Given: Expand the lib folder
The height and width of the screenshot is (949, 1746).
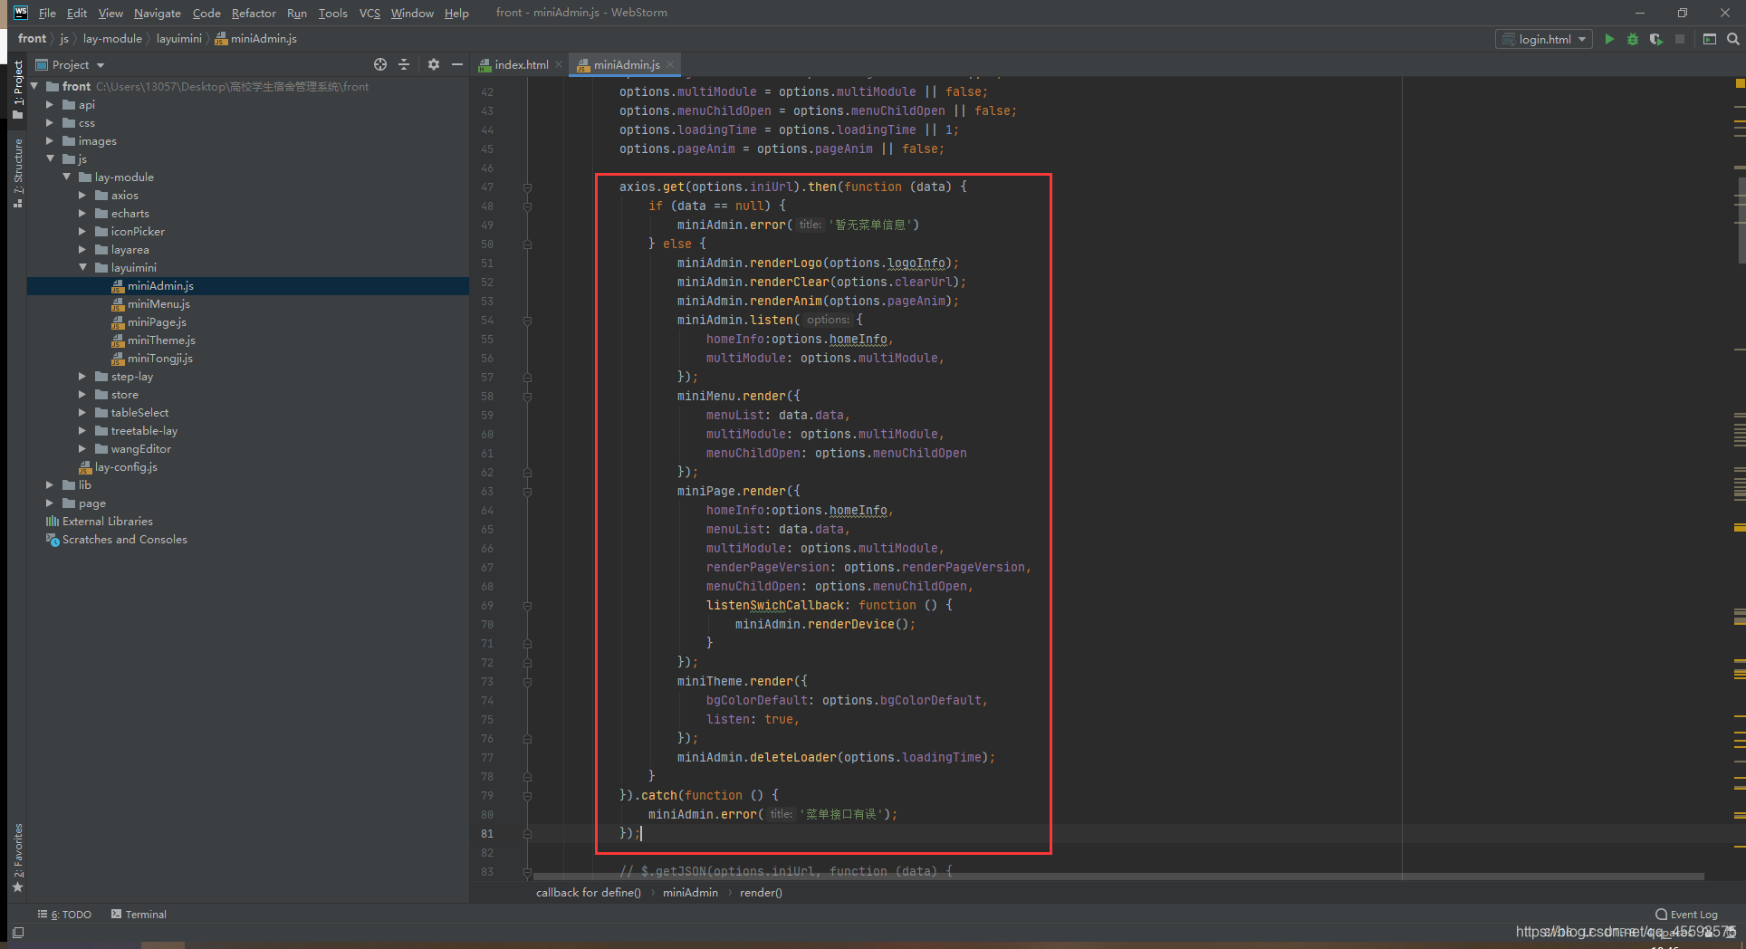Looking at the screenshot, I should point(50,484).
